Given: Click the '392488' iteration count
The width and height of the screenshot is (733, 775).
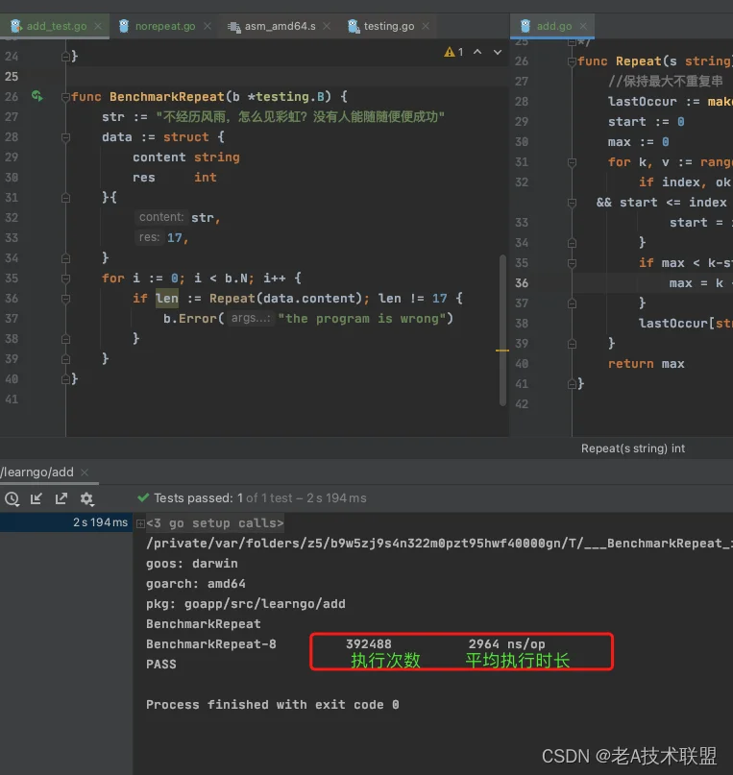Looking at the screenshot, I should (369, 644).
